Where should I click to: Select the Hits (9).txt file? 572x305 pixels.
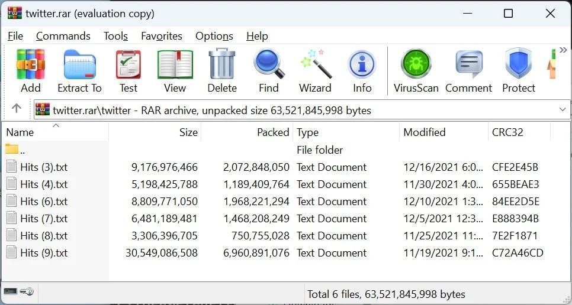click(x=44, y=253)
